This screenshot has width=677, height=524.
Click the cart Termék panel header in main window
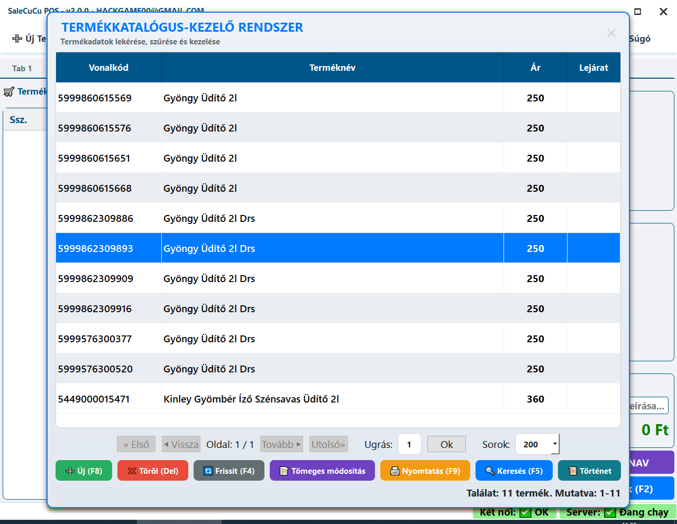[x=25, y=92]
